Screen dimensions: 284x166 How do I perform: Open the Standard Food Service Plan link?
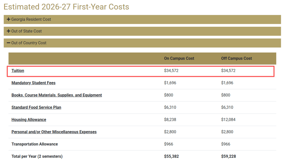tap(36, 107)
